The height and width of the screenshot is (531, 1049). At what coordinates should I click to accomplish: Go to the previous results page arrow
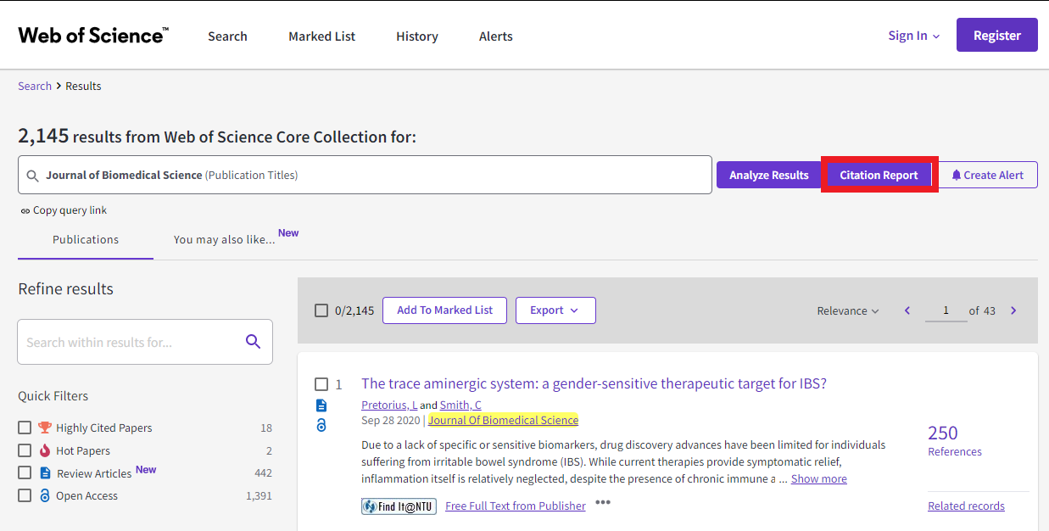coord(907,310)
